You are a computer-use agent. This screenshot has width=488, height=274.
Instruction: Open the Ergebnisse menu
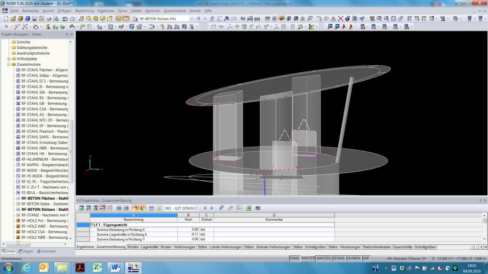[106, 10]
